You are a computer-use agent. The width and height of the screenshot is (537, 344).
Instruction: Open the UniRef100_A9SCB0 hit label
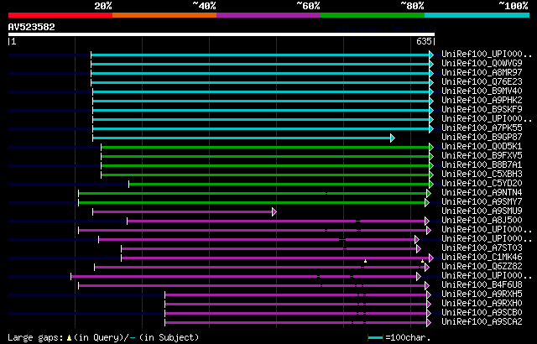pos(482,312)
